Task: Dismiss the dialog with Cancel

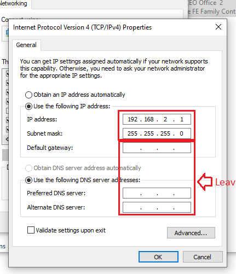Action: (203, 257)
